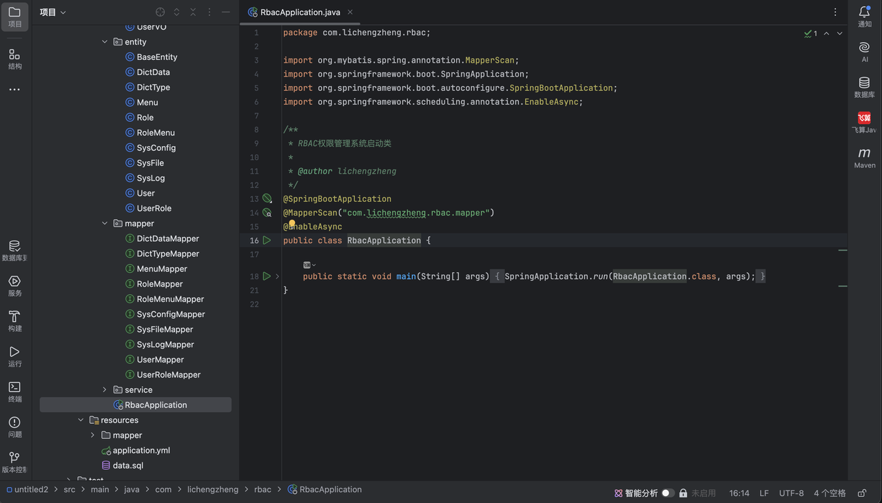Select BaseEntity in the project tree

pos(152,57)
